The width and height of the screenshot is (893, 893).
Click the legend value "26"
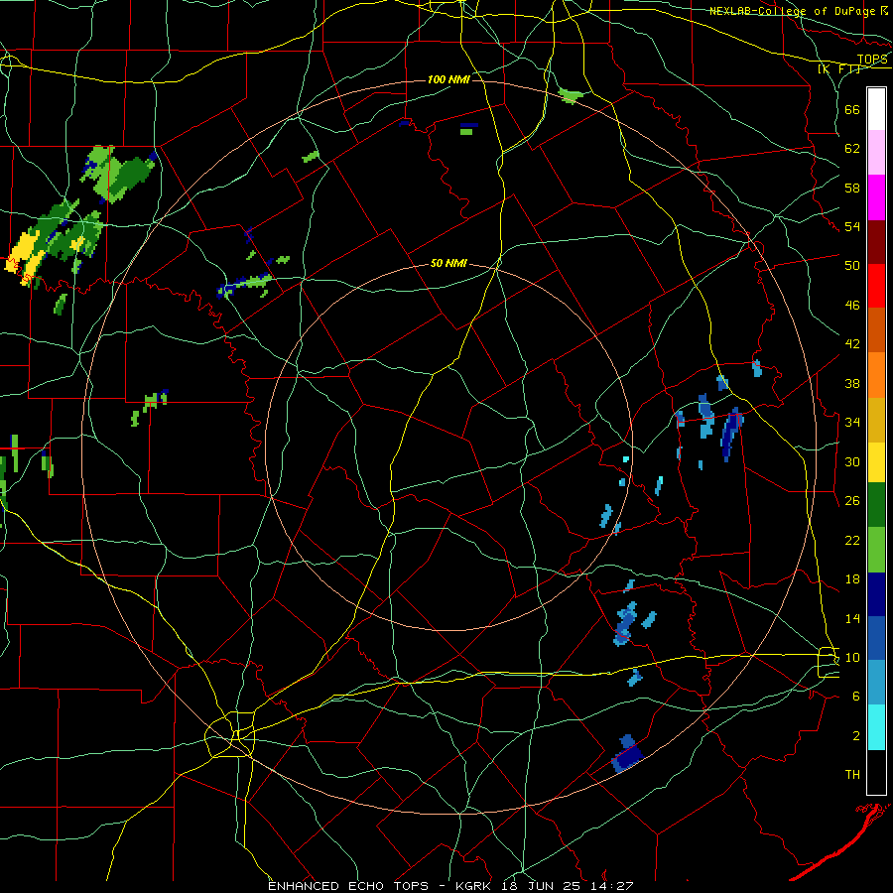pyautogui.click(x=852, y=501)
